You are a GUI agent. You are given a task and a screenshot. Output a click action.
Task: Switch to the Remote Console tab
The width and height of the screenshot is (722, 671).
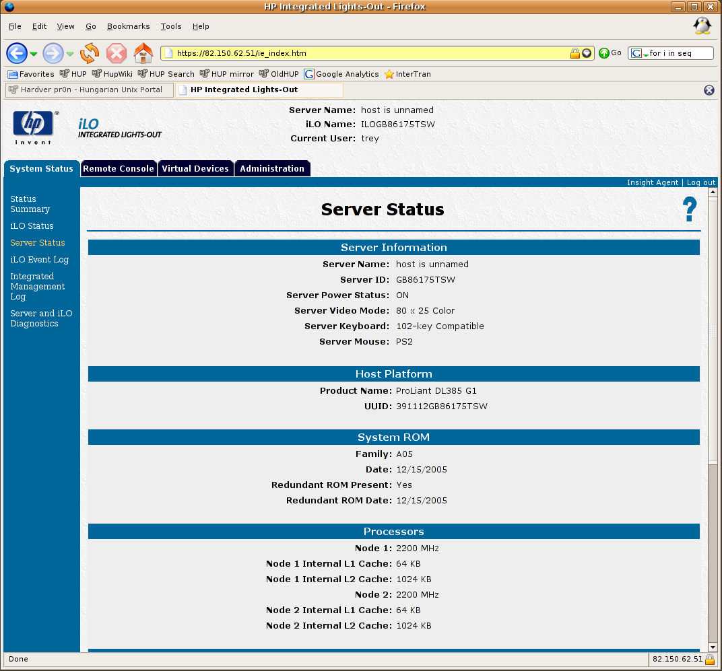[119, 168]
